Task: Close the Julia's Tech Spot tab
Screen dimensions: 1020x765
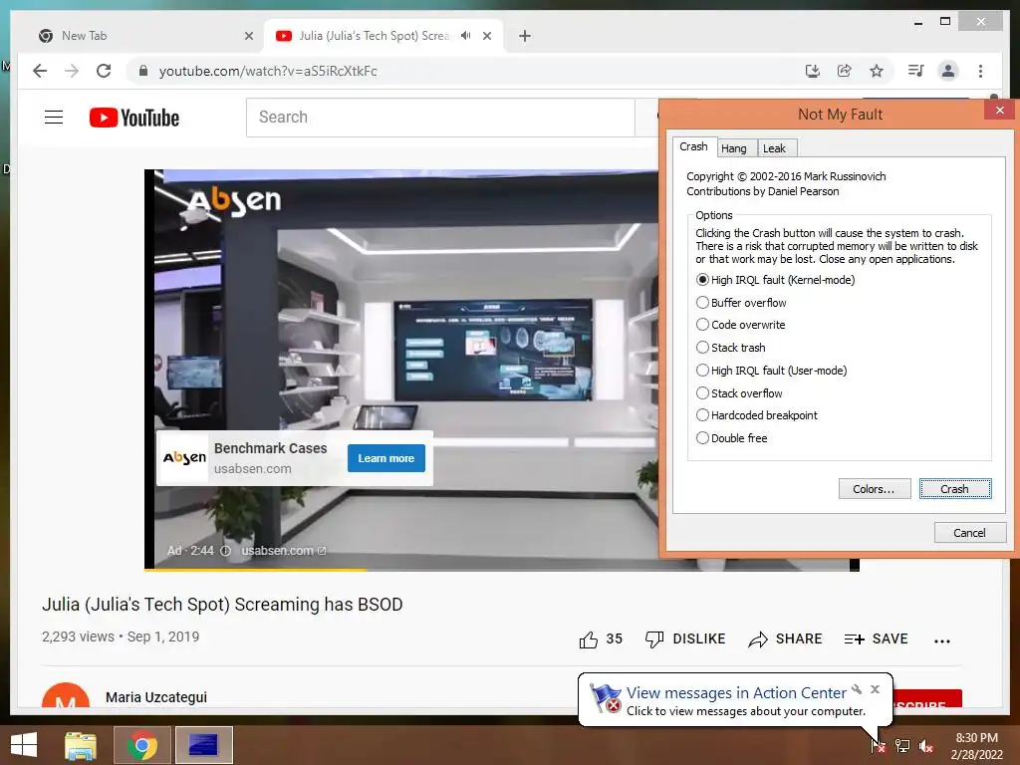Action: pos(486,36)
